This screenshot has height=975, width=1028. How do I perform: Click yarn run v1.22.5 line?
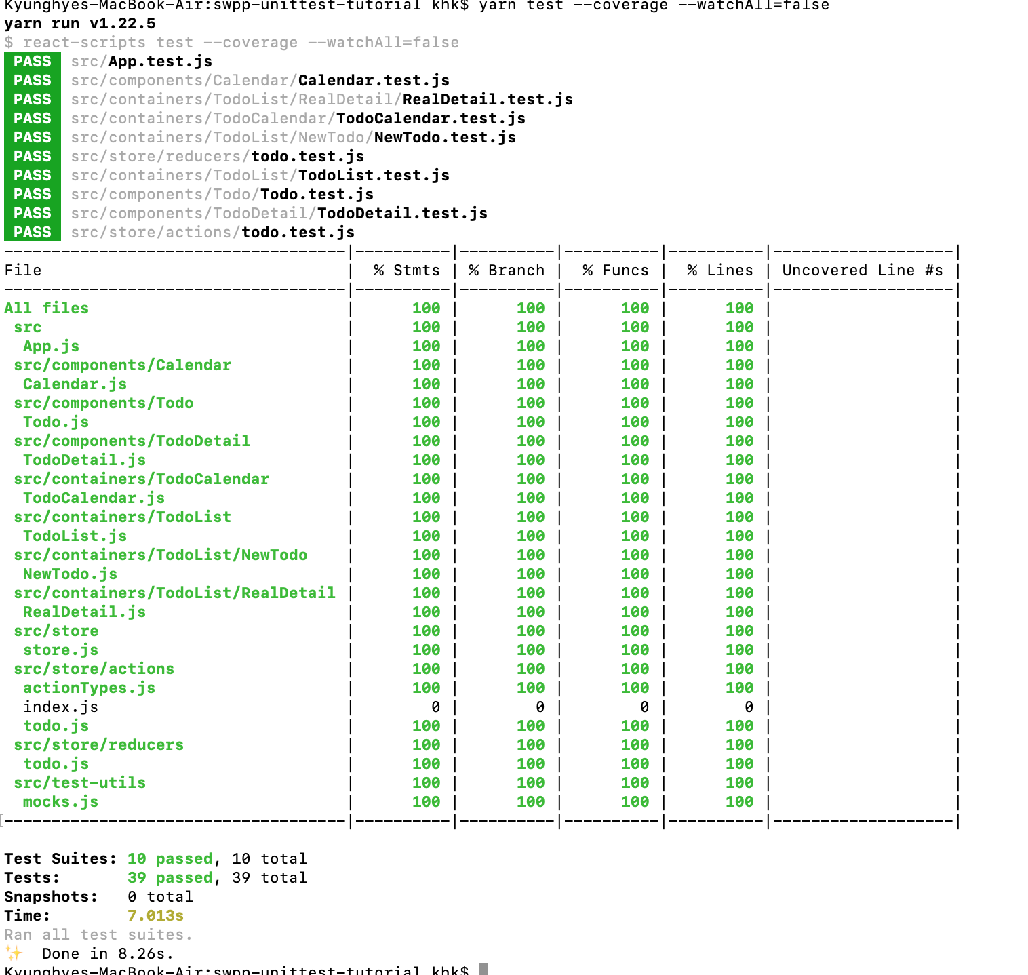point(80,24)
